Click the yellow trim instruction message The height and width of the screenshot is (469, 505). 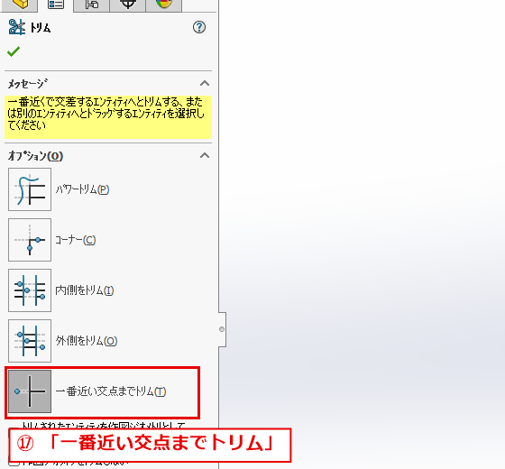(108, 117)
